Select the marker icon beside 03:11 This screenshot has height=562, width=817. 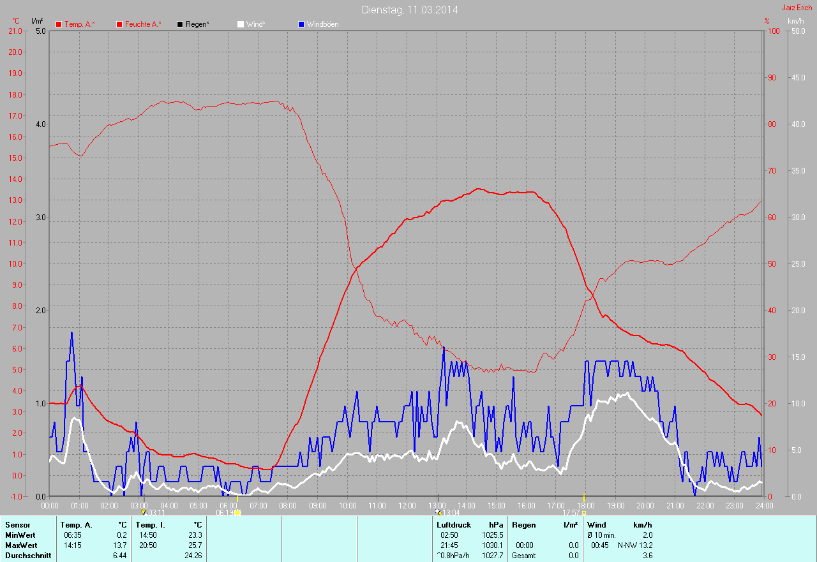(143, 512)
